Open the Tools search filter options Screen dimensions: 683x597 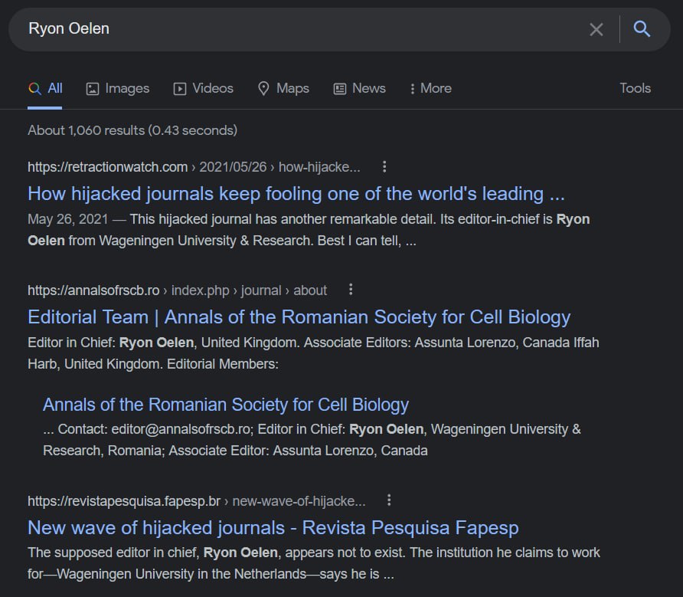pos(635,88)
